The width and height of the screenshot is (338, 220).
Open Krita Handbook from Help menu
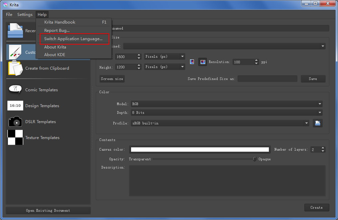[60, 22]
